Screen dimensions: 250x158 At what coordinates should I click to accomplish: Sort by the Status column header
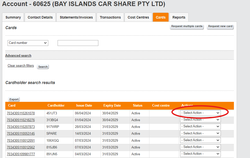point(138,105)
